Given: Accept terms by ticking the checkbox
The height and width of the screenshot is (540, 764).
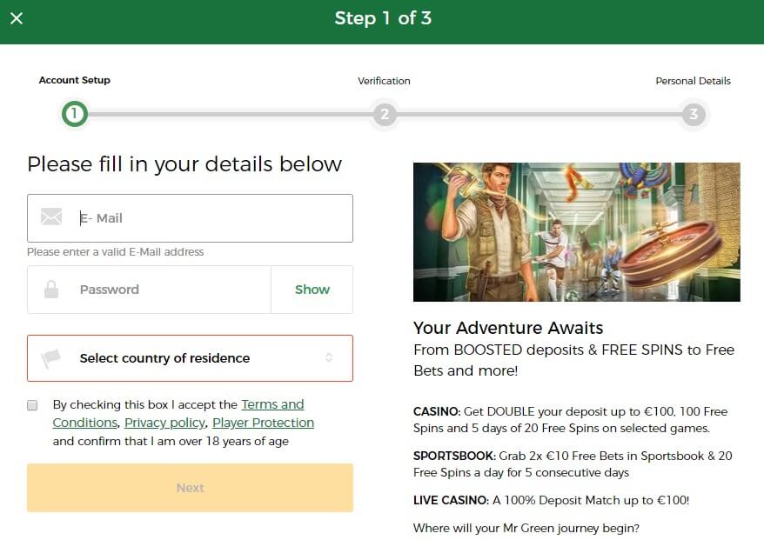Looking at the screenshot, I should point(33,405).
